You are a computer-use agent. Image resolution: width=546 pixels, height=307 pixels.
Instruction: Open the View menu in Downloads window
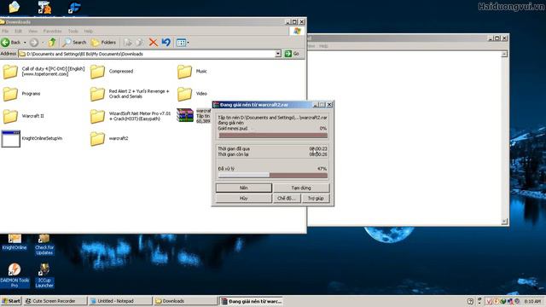pyautogui.click(x=32, y=31)
